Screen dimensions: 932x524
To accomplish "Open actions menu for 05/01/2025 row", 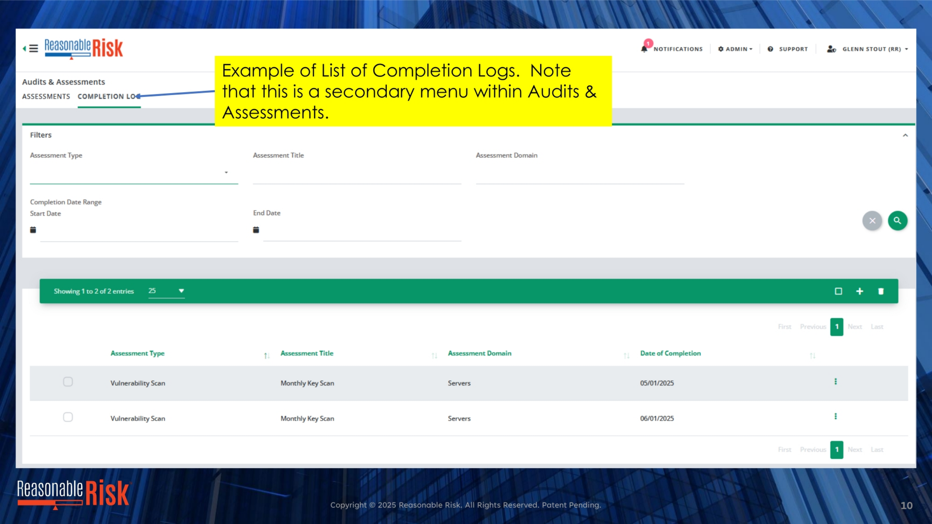I will click(835, 382).
